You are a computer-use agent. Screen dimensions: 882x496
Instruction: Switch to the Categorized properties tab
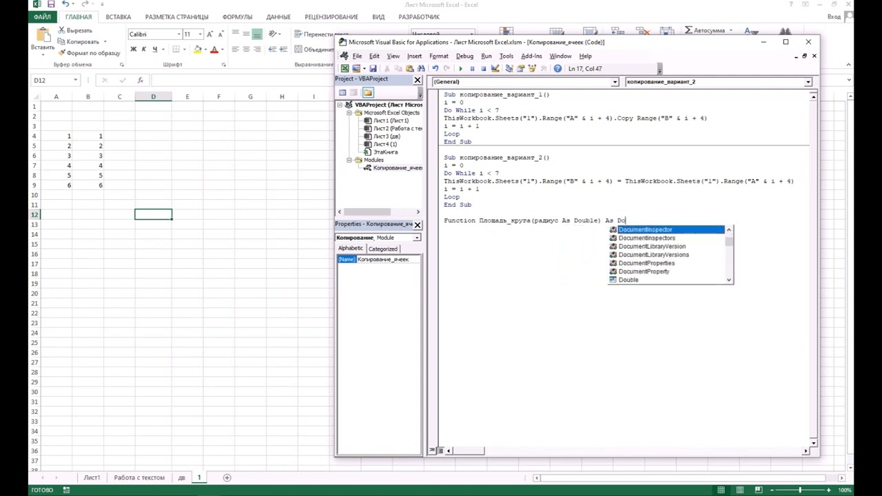pyautogui.click(x=382, y=249)
